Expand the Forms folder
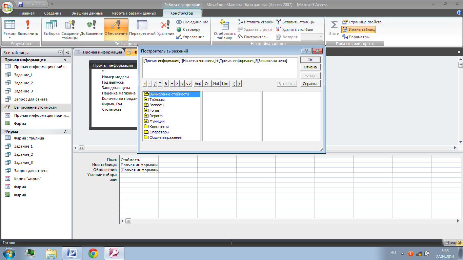463x260 pixels. [x=146, y=110]
